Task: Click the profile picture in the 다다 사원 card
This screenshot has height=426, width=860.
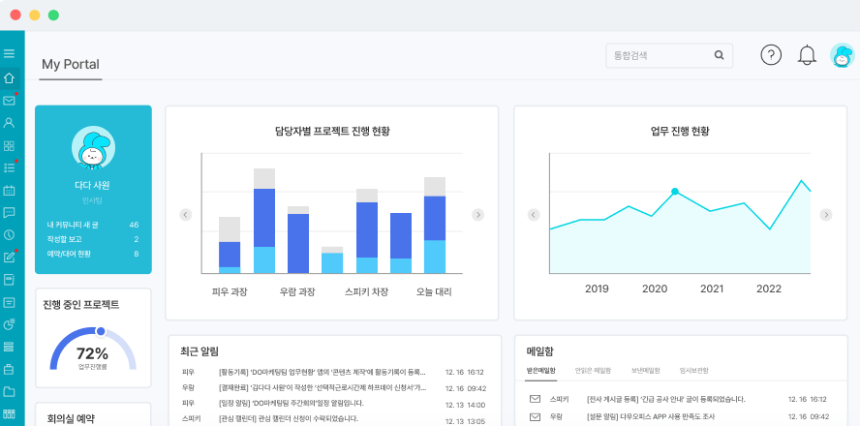Action: click(x=93, y=148)
